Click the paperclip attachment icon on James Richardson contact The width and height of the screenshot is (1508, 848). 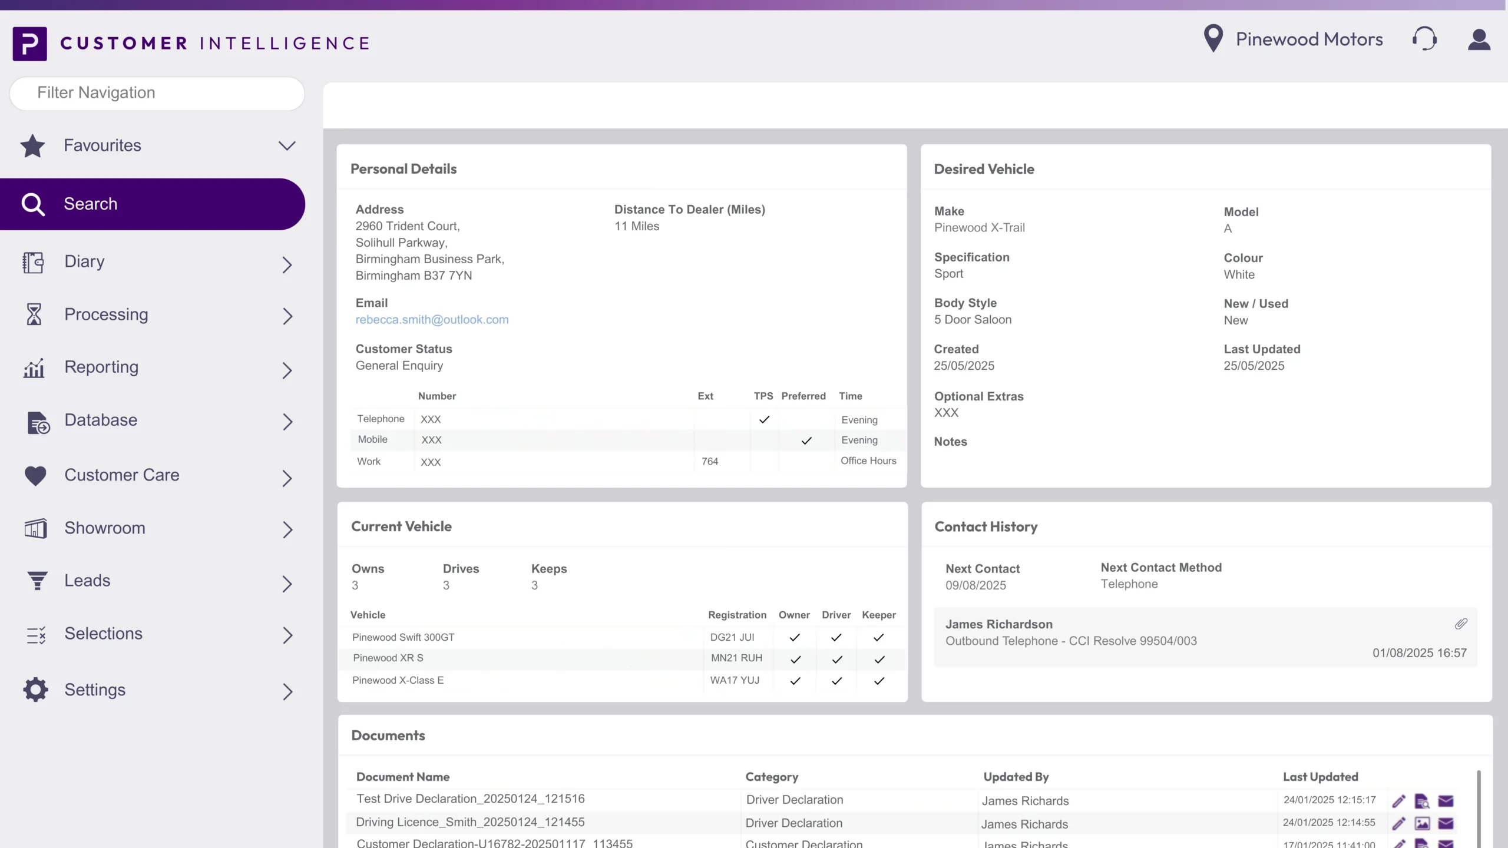point(1461,624)
